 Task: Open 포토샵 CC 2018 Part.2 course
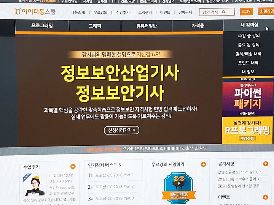point(115,186)
